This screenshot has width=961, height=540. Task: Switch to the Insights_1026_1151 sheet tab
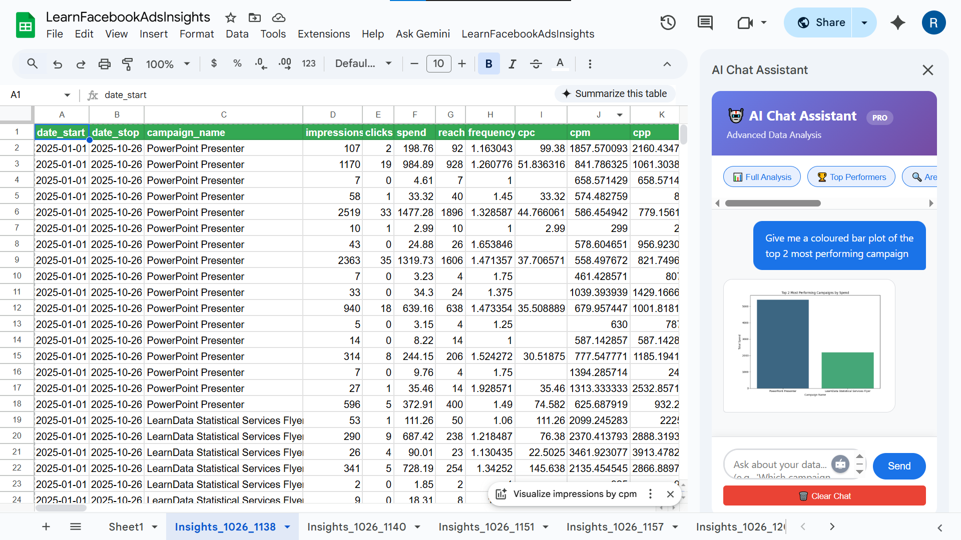click(486, 527)
